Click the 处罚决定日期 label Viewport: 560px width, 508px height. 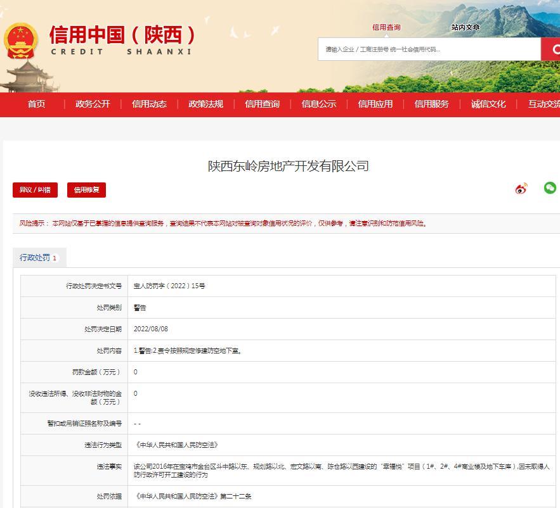103,329
